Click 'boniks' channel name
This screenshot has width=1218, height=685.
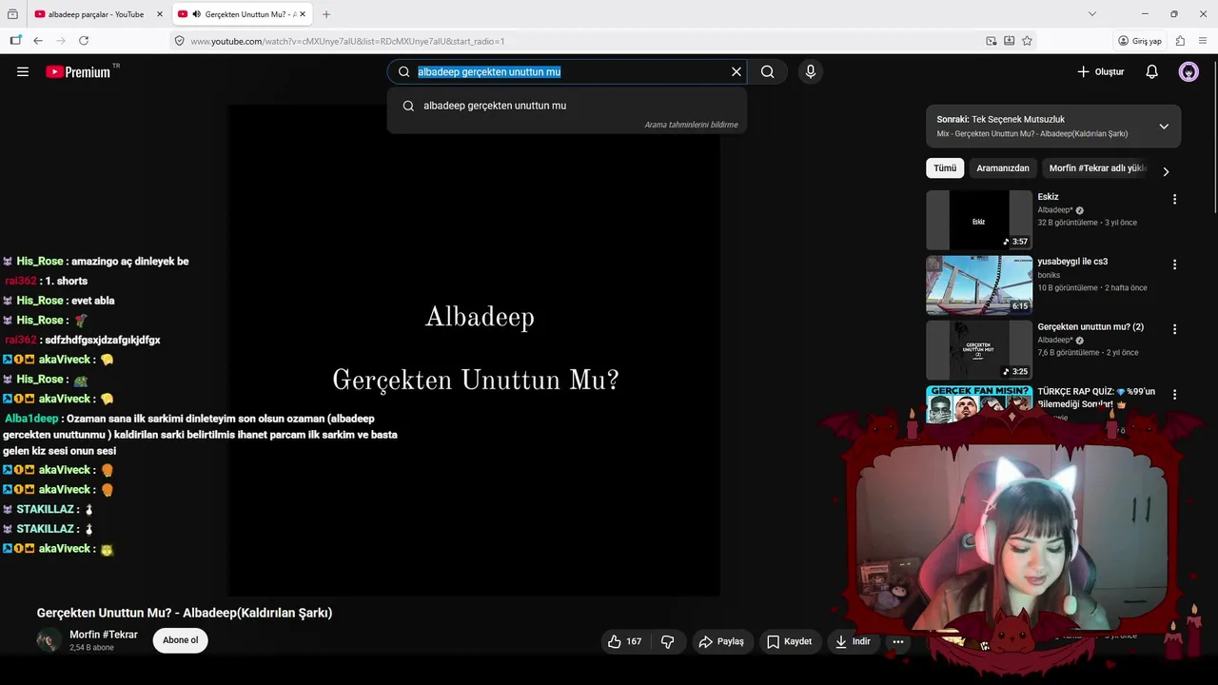1049,275
